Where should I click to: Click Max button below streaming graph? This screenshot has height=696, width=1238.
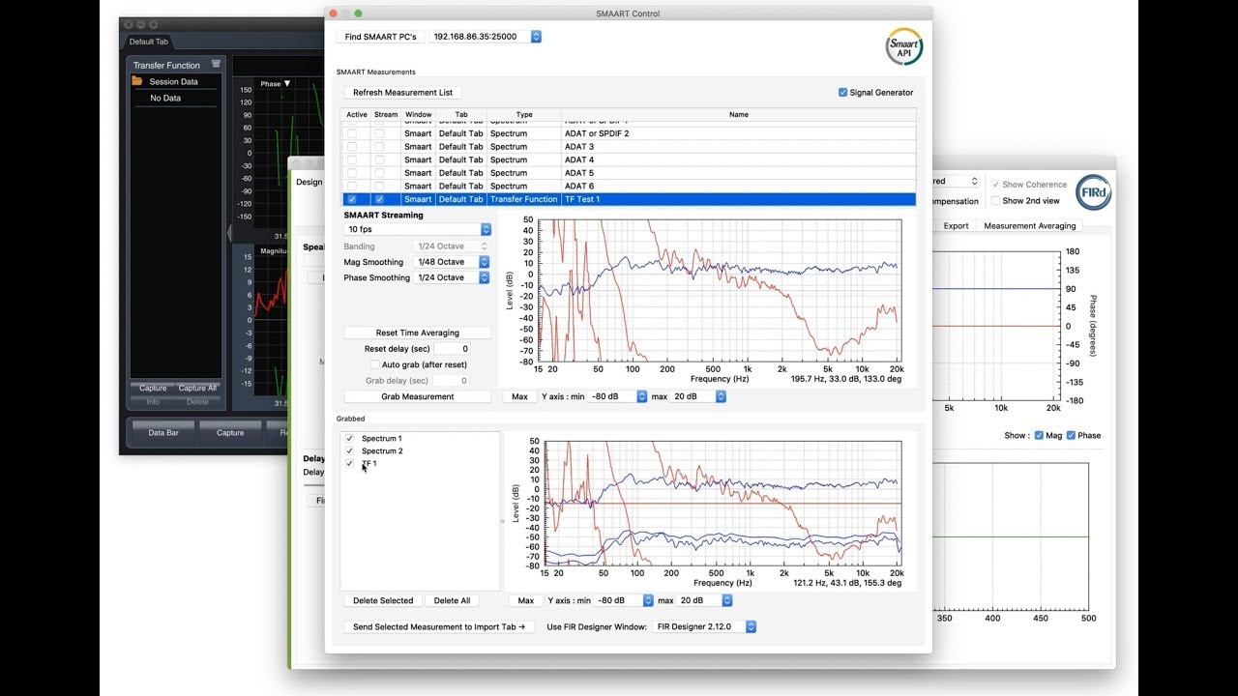[x=519, y=396]
